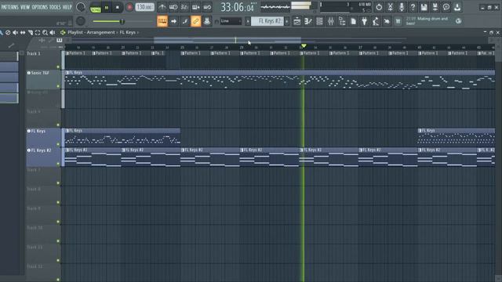The width and height of the screenshot is (502, 282).
Task: Open the OPTIONS menu
Action: click(40, 7)
